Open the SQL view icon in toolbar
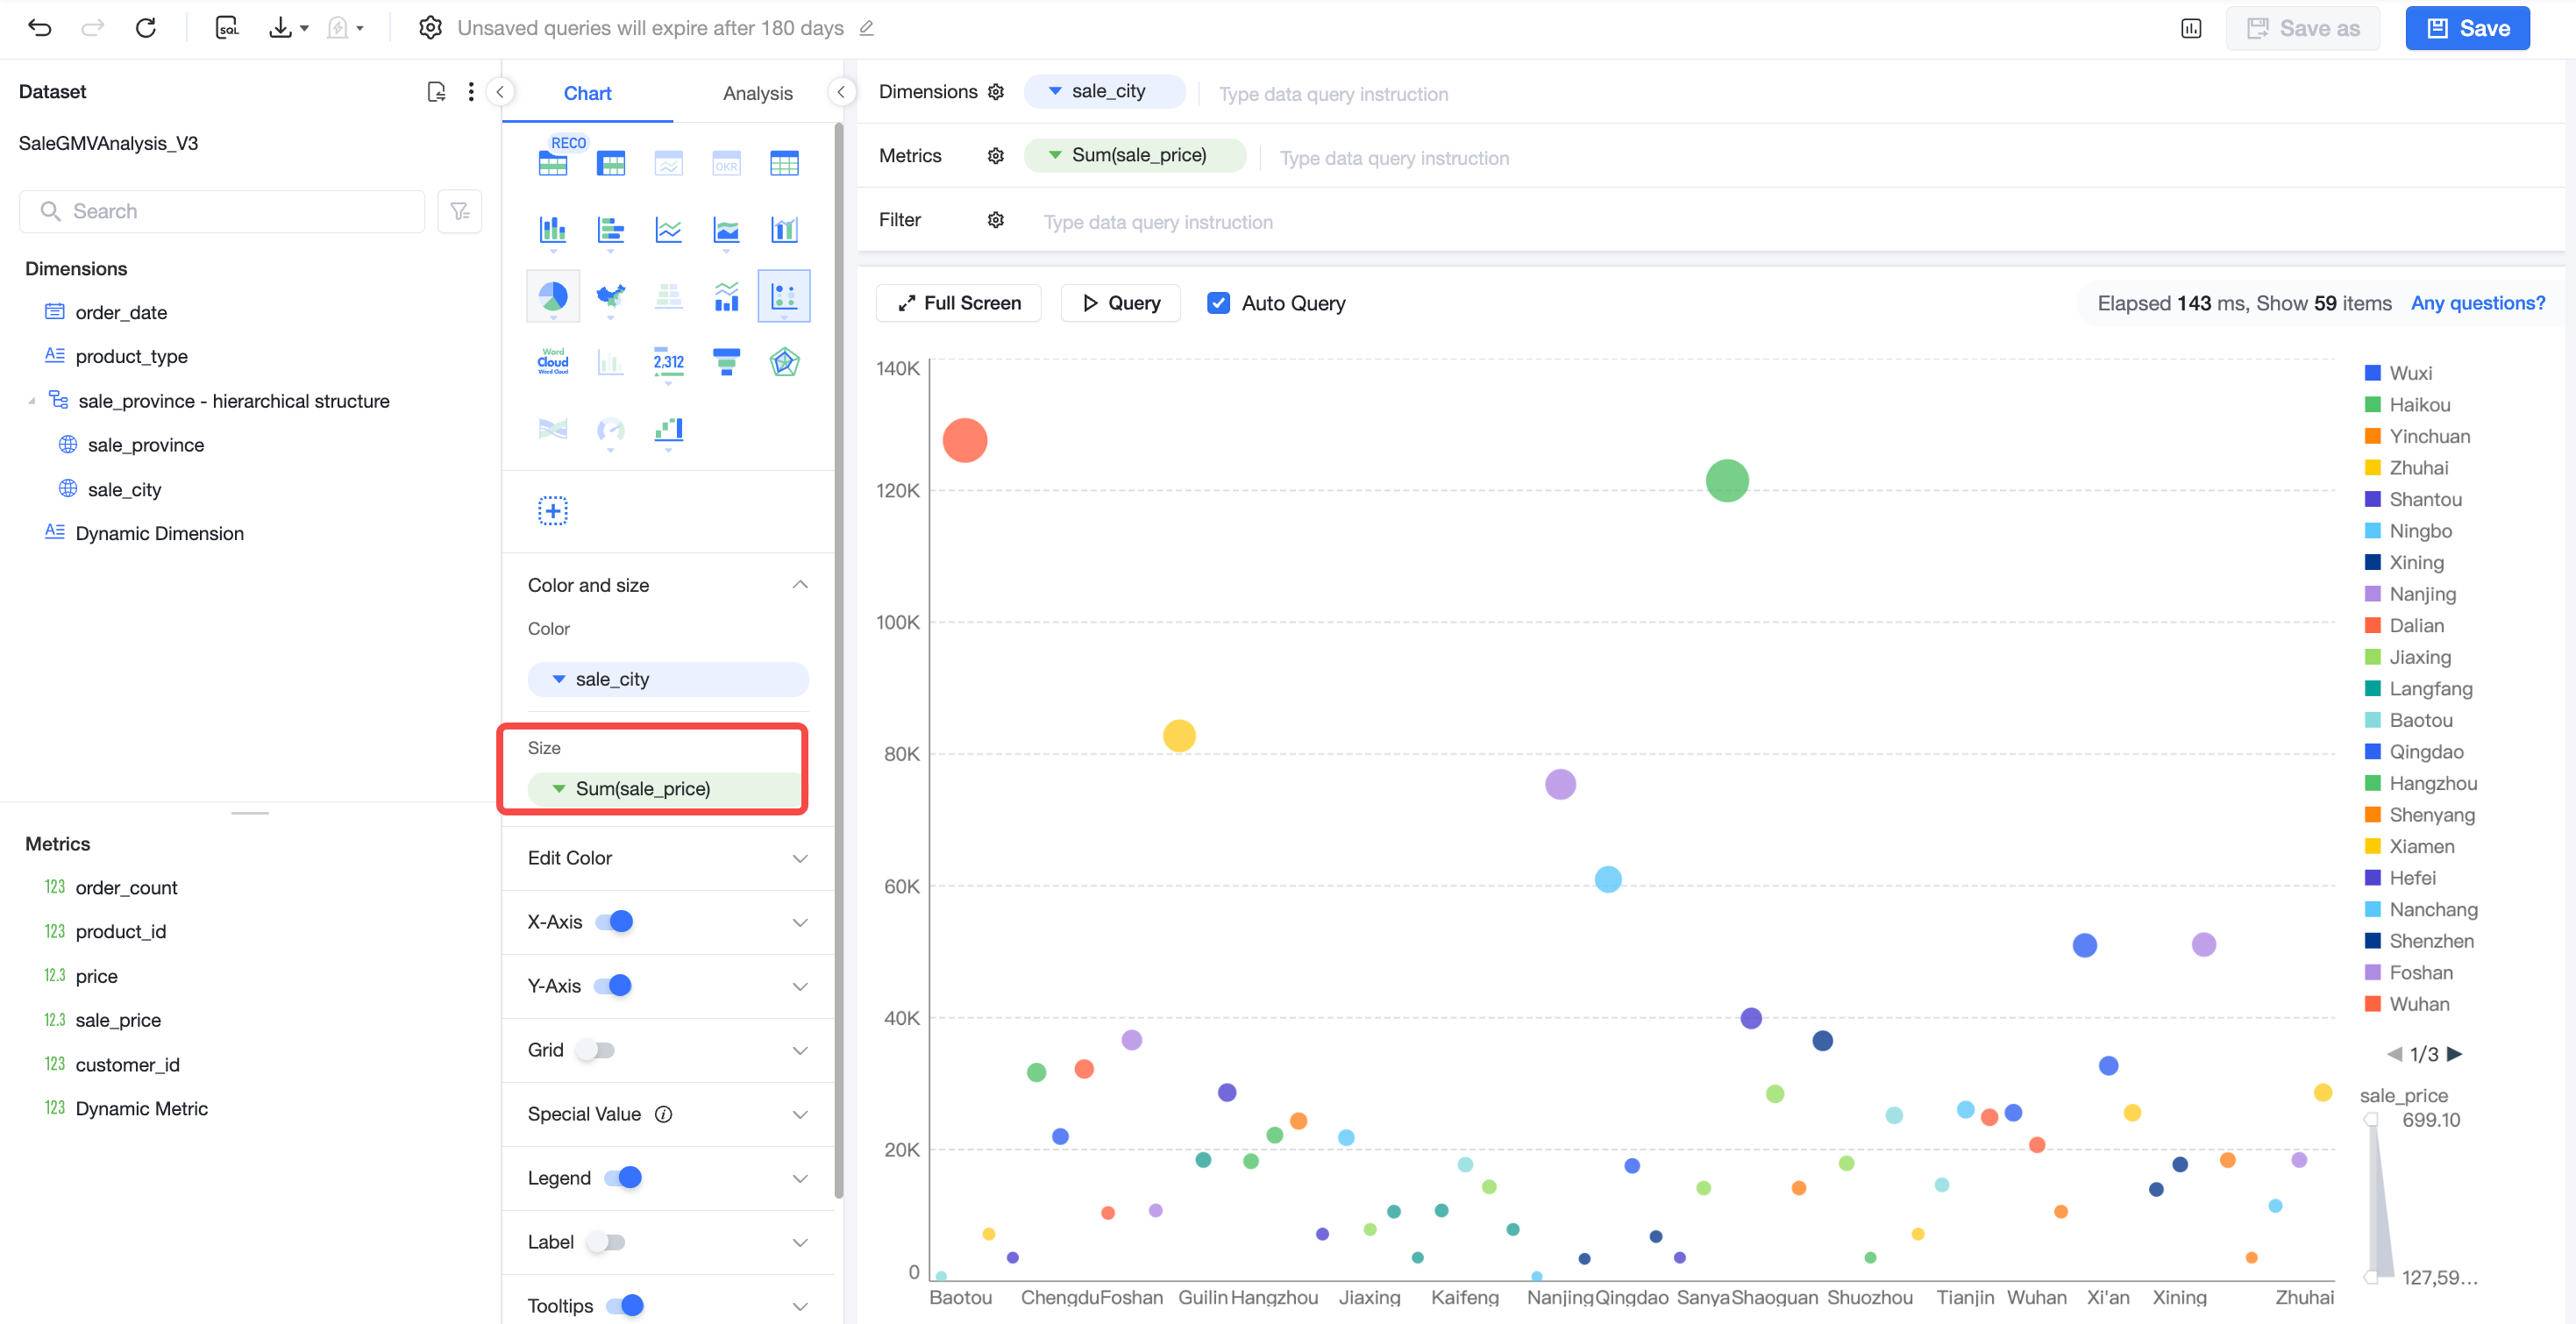This screenshot has height=1324, width=2576. [227, 28]
